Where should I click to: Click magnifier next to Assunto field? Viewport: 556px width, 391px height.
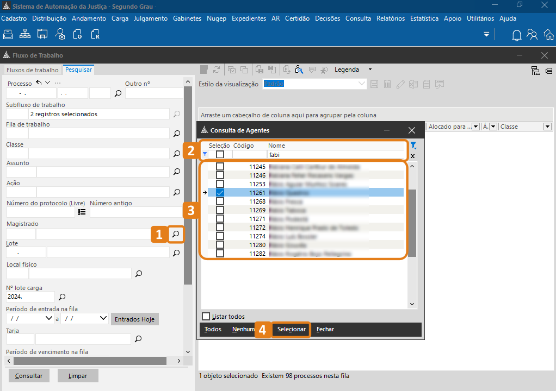(177, 172)
